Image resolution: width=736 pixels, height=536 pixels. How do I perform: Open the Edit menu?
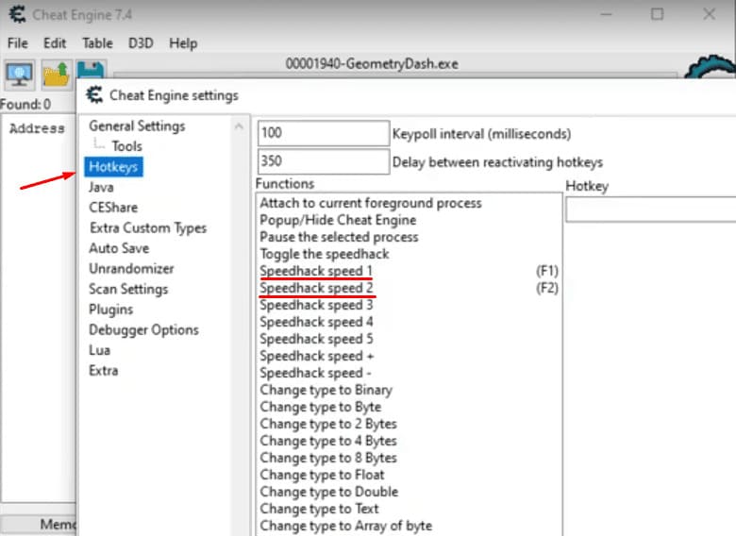coord(55,43)
